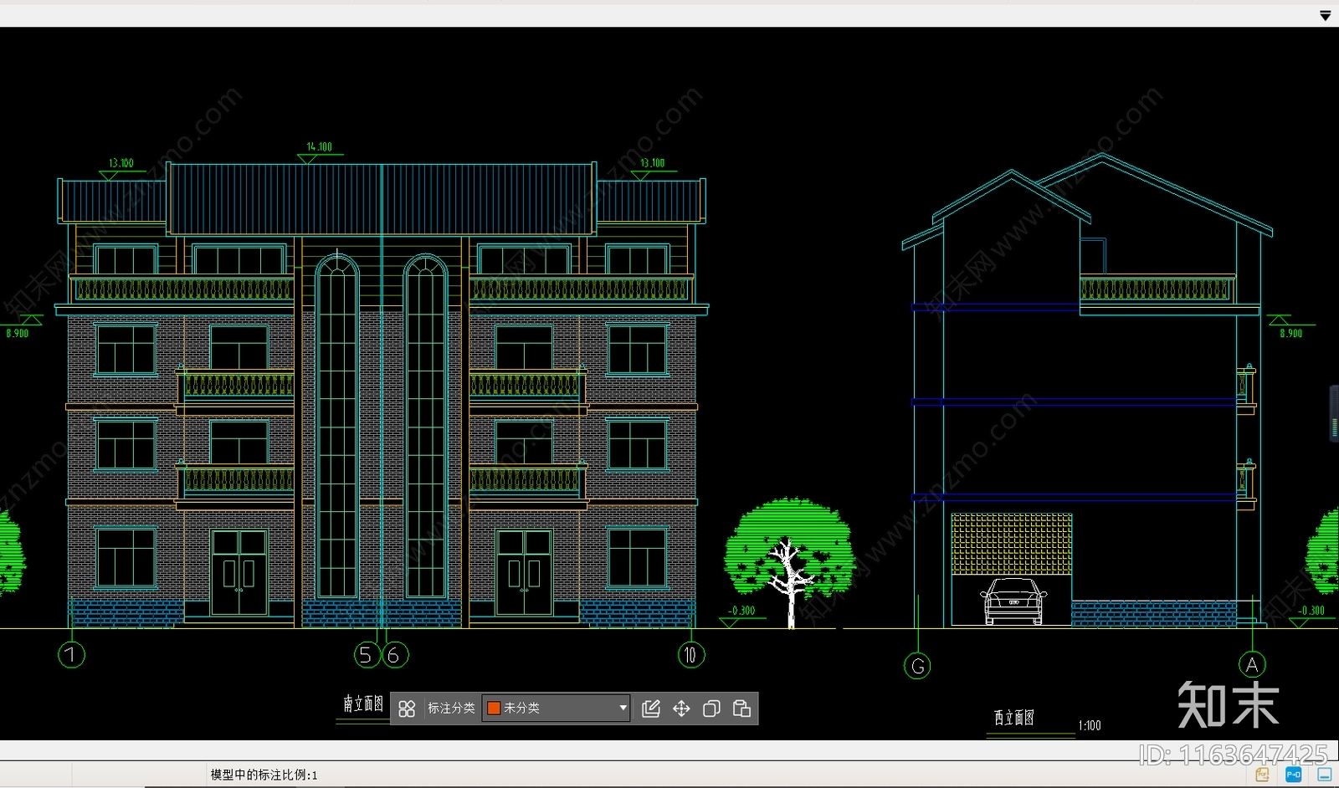Click the 模型中的标注比例:1 status text
The width and height of the screenshot is (1339, 788).
coord(264,775)
